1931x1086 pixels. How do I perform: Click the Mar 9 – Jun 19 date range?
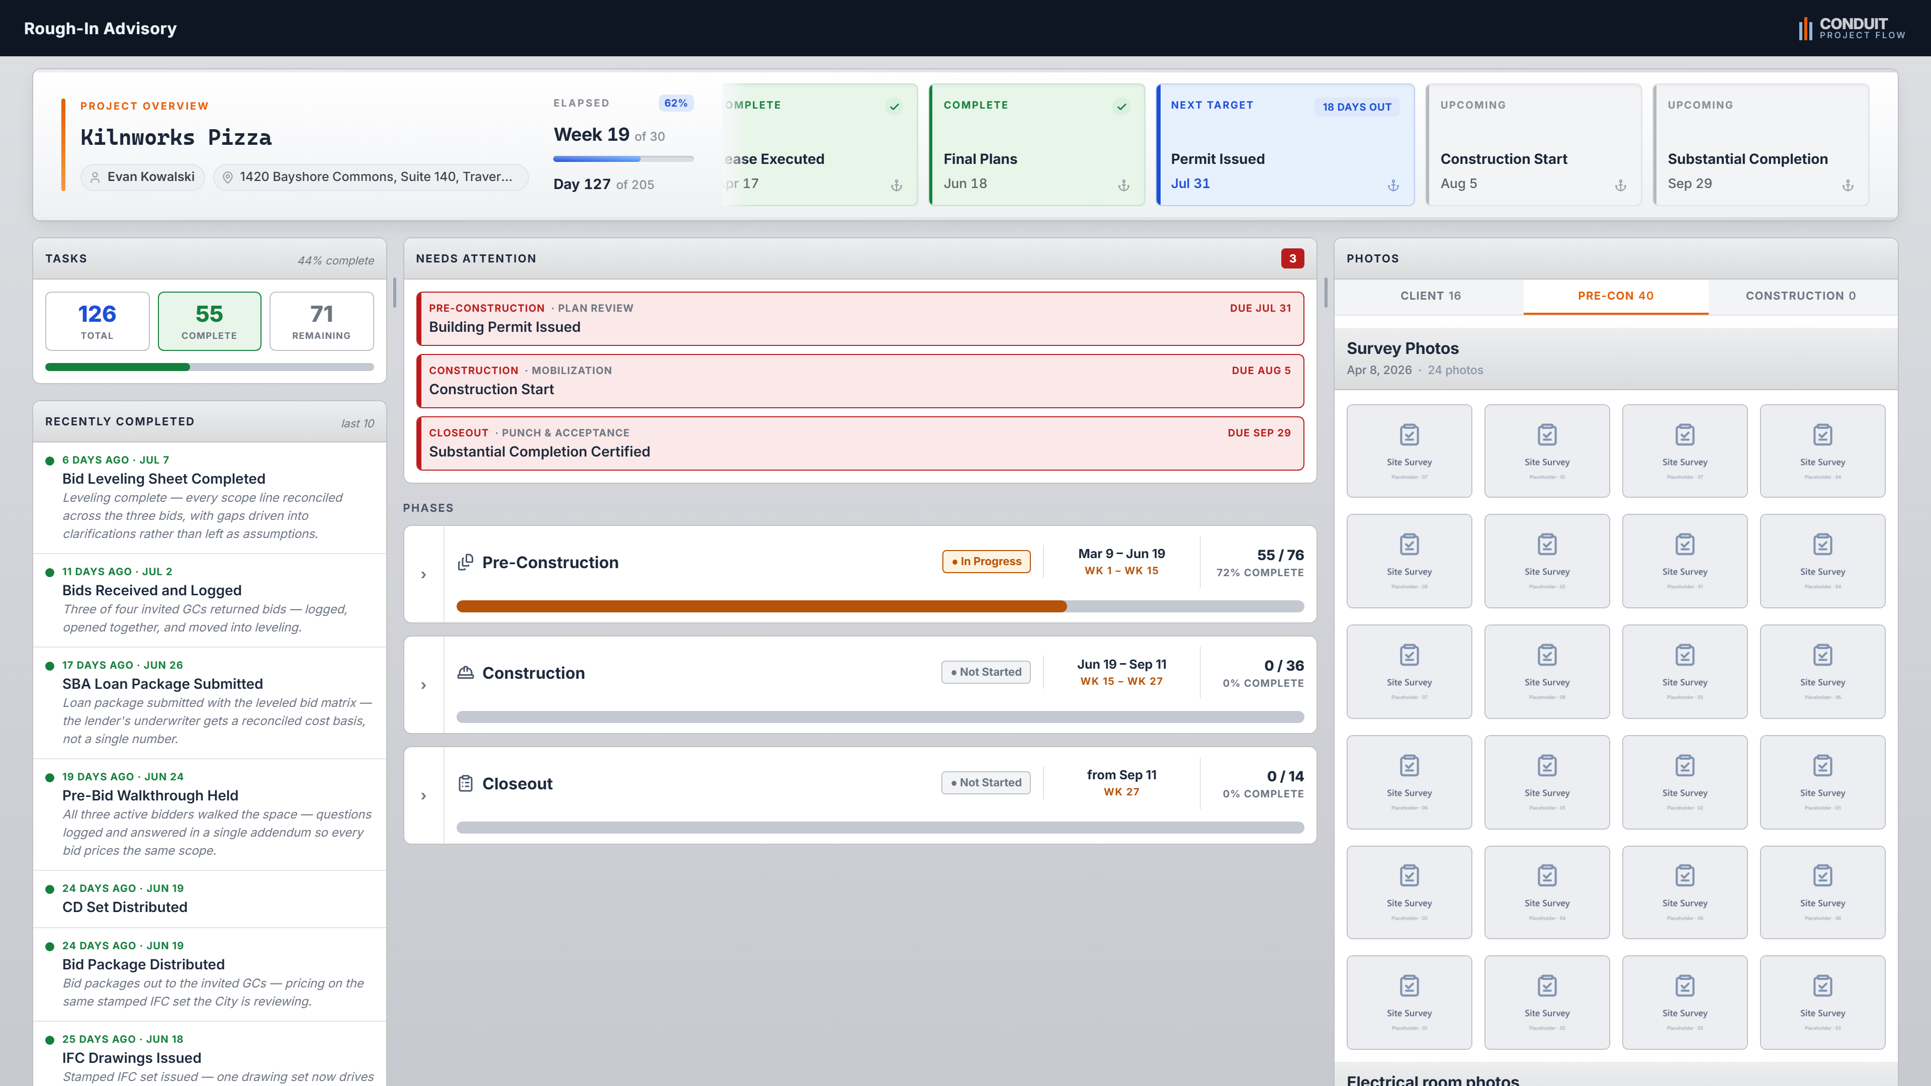(1121, 554)
